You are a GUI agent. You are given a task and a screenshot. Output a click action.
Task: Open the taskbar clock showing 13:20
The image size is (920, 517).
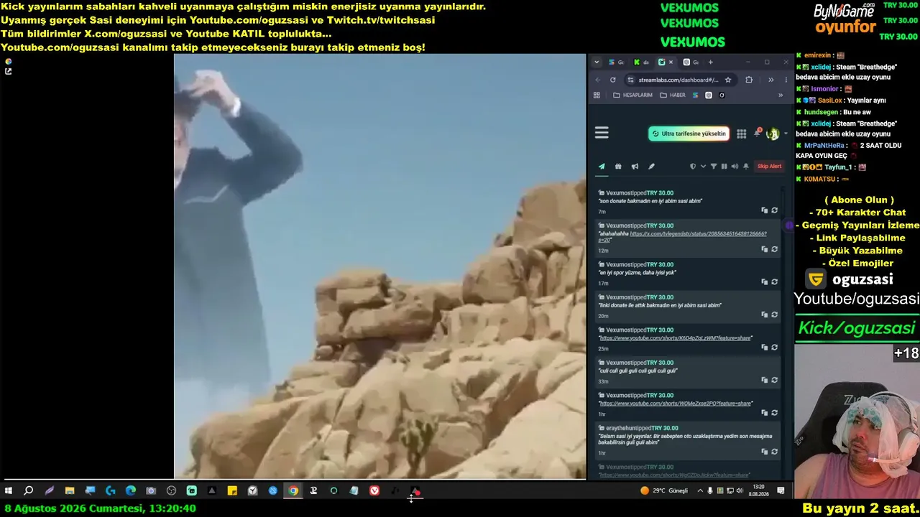point(760,490)
